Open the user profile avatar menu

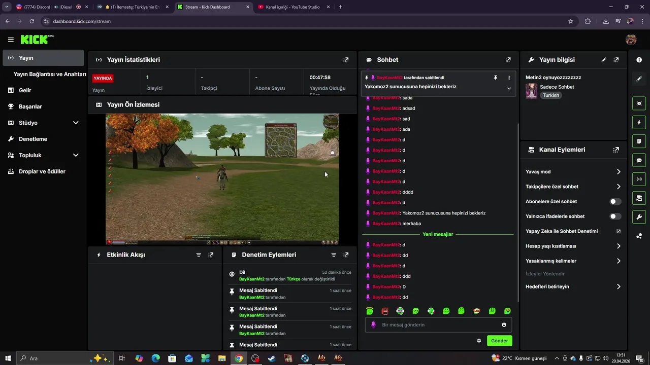(x=631, y=40)
